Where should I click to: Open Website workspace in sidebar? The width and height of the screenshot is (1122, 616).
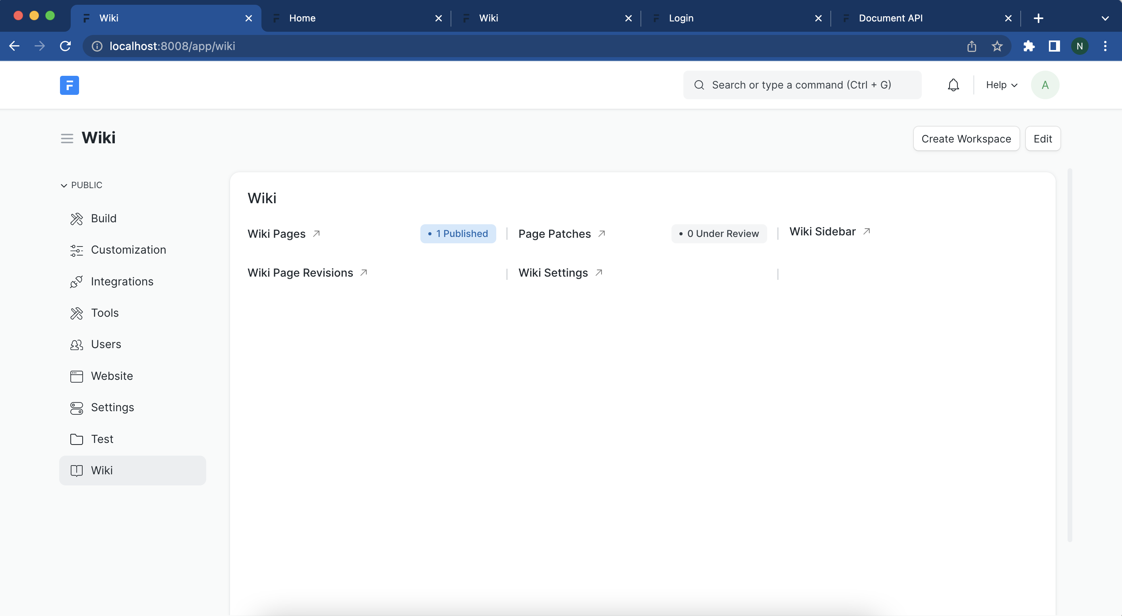[112, 376]
